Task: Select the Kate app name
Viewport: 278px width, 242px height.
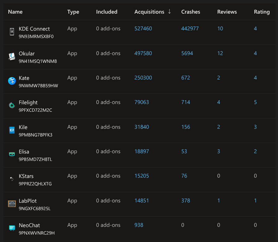Action: tap(24, 78)
